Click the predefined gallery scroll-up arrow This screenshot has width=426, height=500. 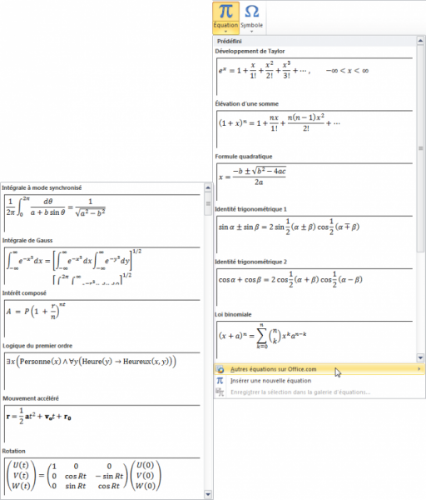coord(420,41)
